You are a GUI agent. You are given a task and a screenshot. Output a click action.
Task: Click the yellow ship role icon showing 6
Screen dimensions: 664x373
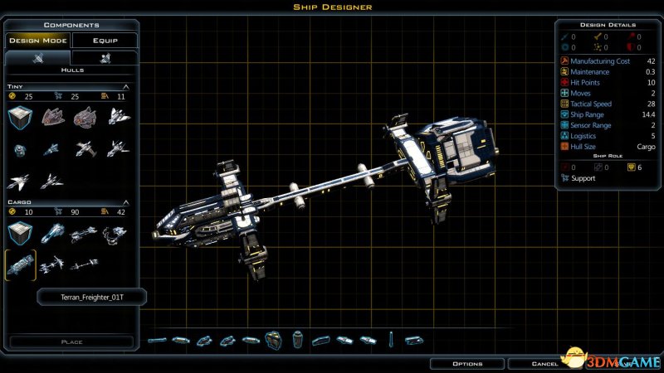632,167
